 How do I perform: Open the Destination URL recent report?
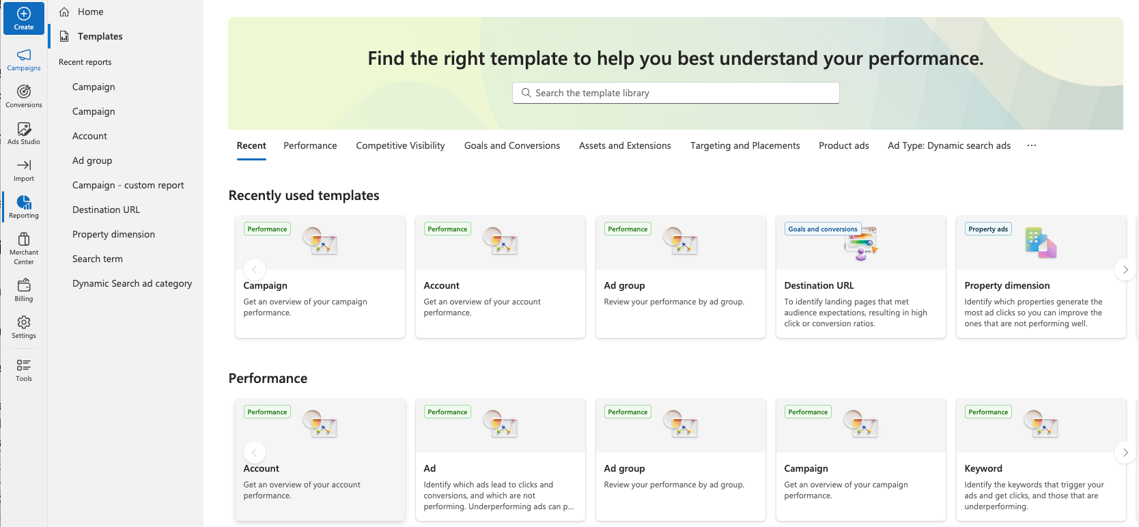(106, 210)
